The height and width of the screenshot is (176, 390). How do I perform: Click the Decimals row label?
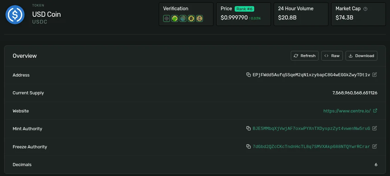tap(22, 165)
